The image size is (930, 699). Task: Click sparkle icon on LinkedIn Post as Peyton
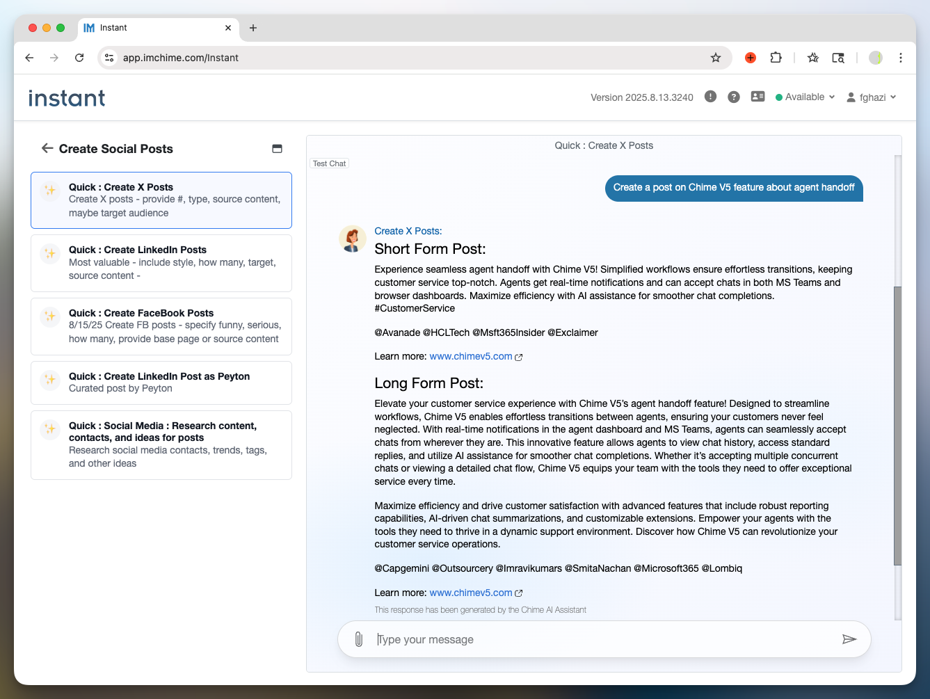click(x=50, y=379)
